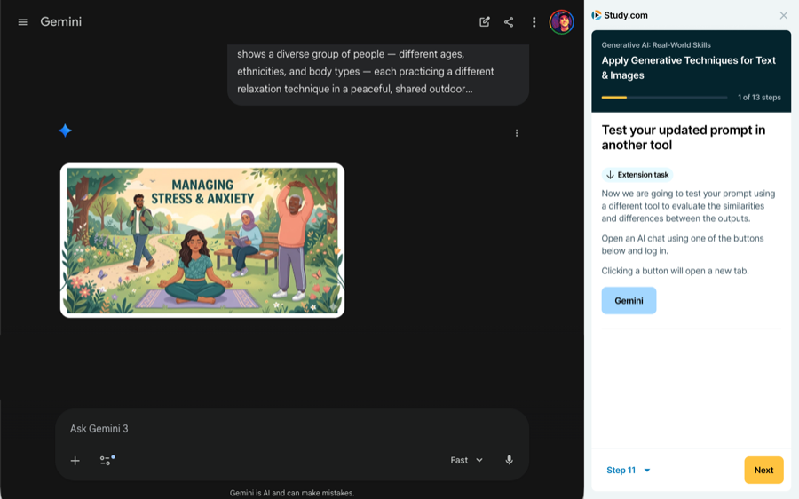Image resolution: width=799 pixels, height=499 pixels.
Task: Start a new chat with the compose icon
Action: pos(484,22)
